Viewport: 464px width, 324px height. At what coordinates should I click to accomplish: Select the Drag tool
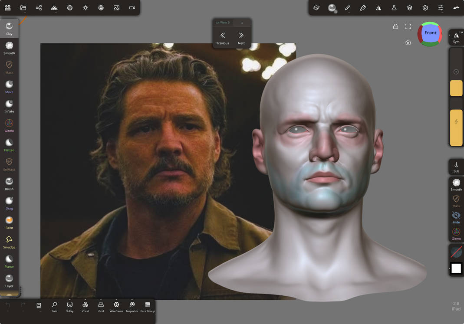click(9, 203)
